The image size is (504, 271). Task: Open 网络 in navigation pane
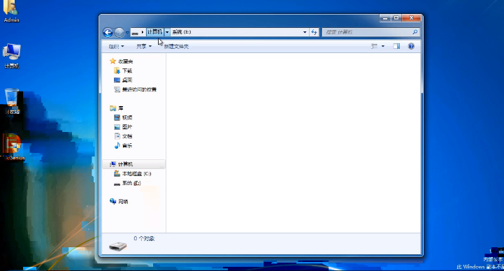click(123, 202)
